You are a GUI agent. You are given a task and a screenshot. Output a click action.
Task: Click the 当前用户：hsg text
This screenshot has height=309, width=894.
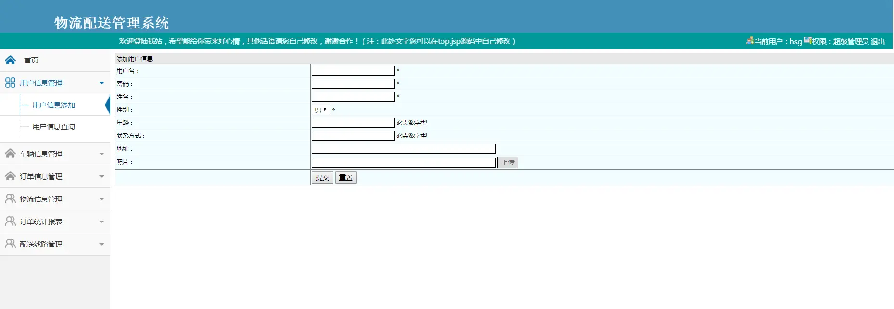(778, 41)
